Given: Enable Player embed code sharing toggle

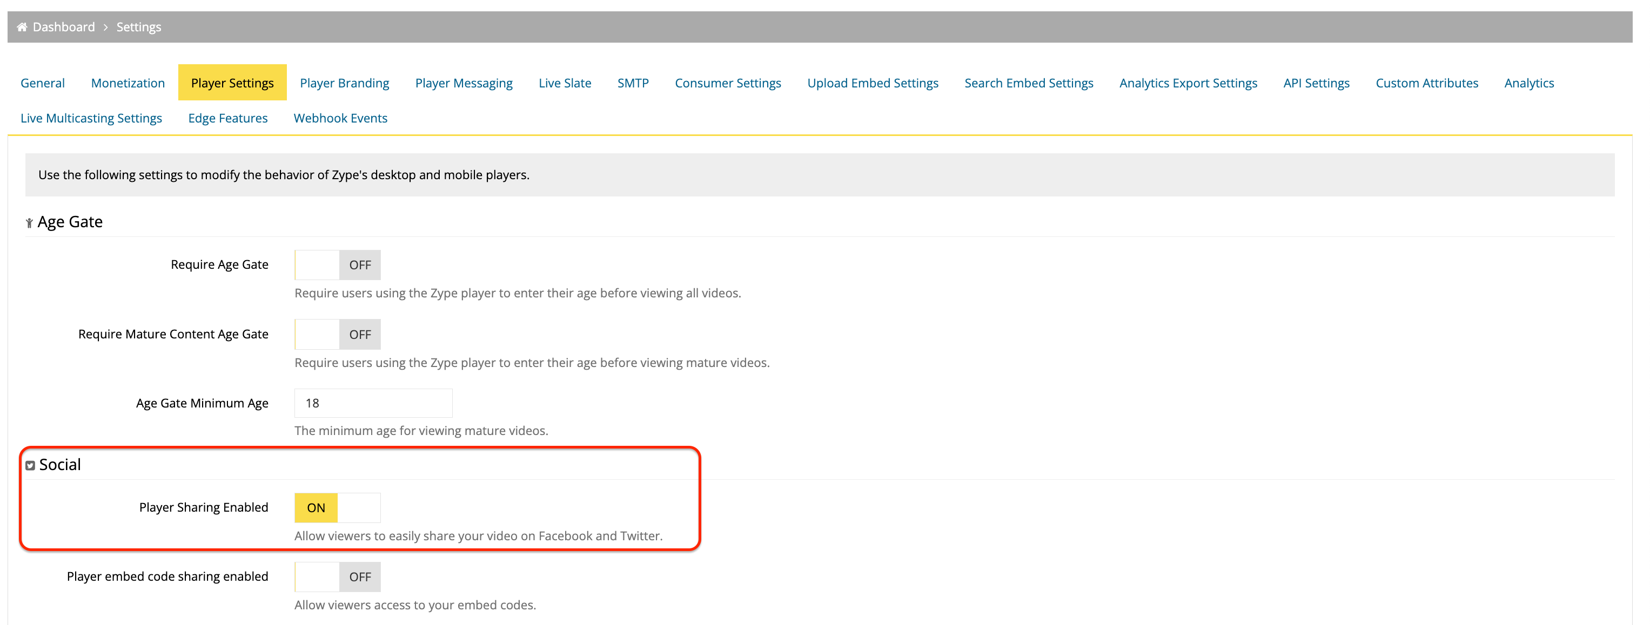Looking at the screenshot, I should (337, 576).
